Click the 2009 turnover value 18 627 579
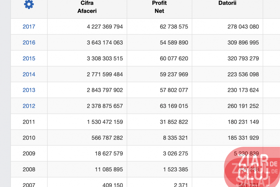 (x=109, y=154)
